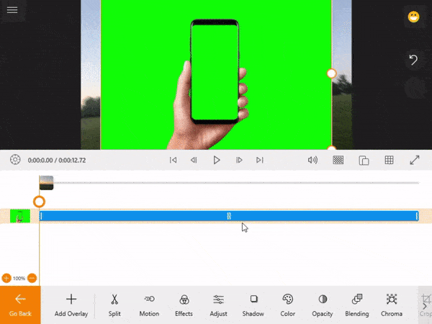Screen dimensions: 432x324
Task: Zoom in timeline with plus button
Action: click(x=6, y=278)
